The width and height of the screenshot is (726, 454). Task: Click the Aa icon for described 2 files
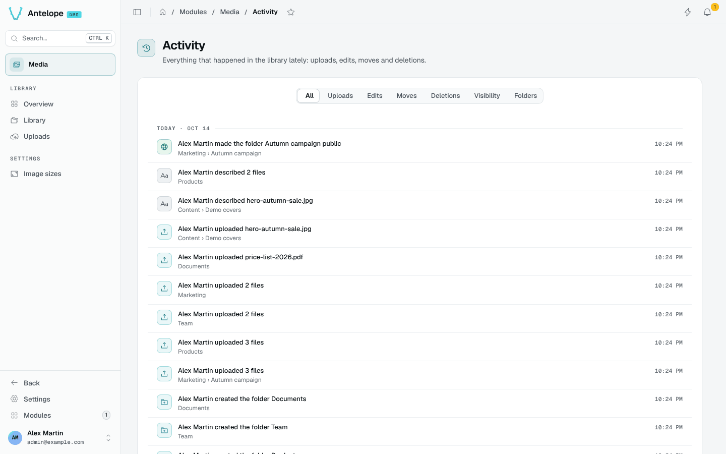click(164, 176)
